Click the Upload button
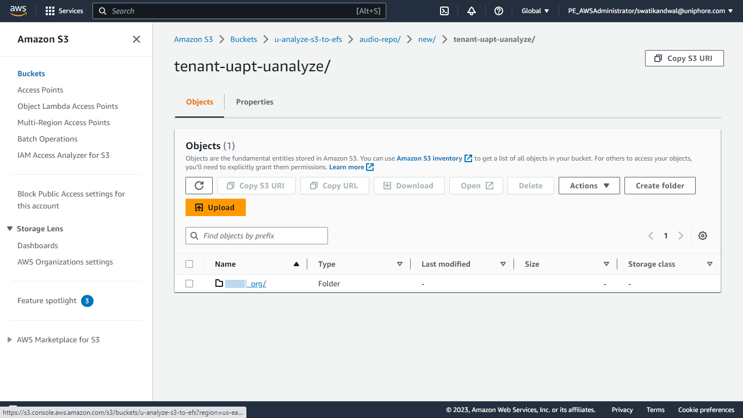Image resolution: width=743 pixels, height=418 pixels. click(215, 207)
